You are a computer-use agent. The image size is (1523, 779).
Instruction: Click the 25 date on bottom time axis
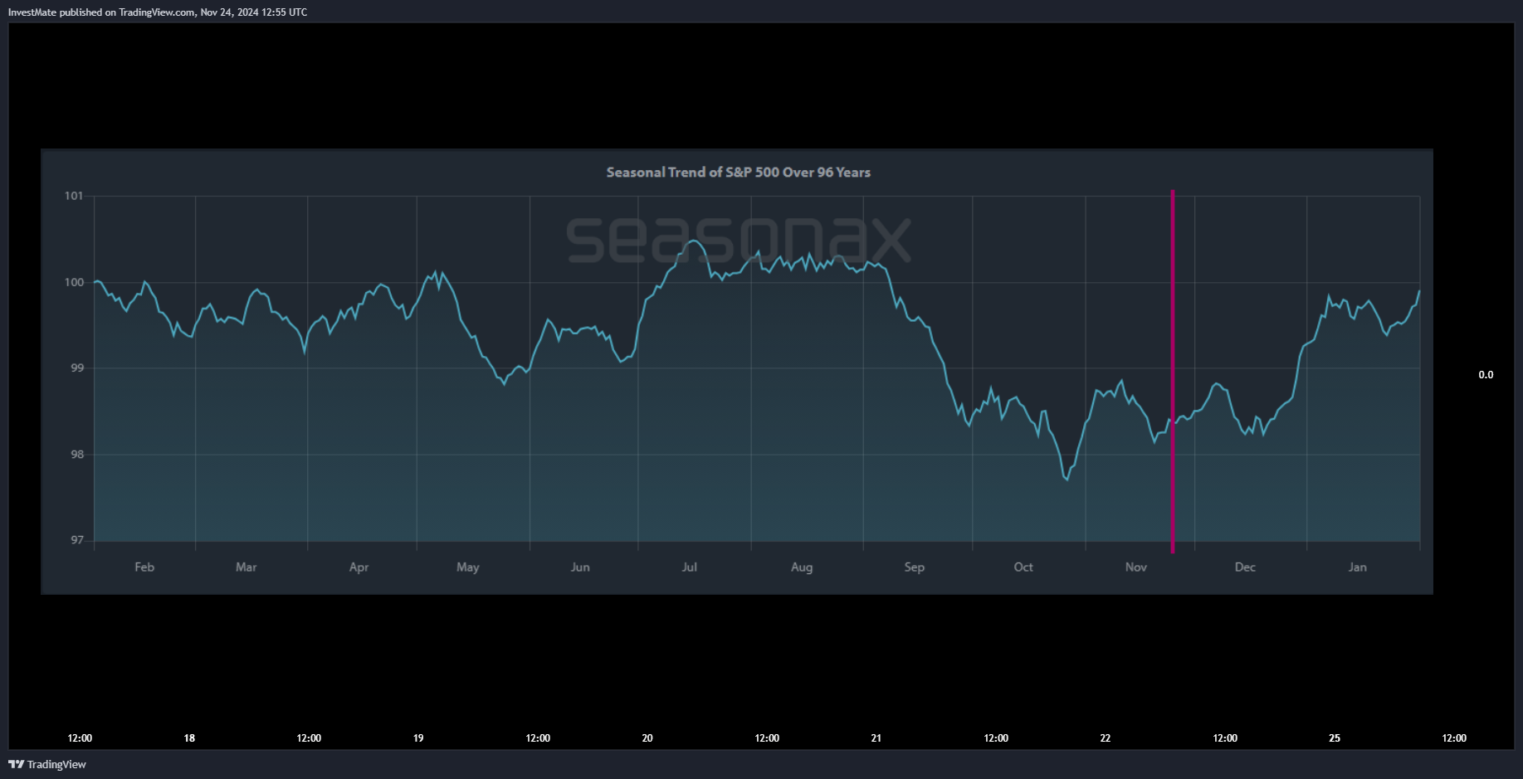[1335, 738]
